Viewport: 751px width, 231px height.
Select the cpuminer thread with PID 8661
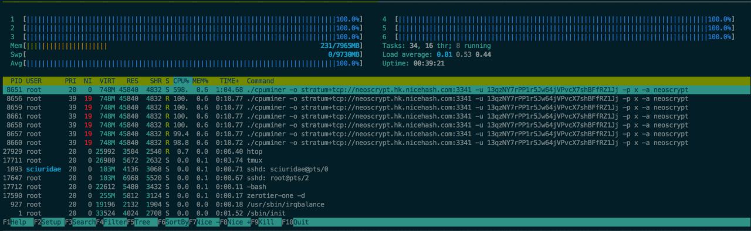point(375,116)
